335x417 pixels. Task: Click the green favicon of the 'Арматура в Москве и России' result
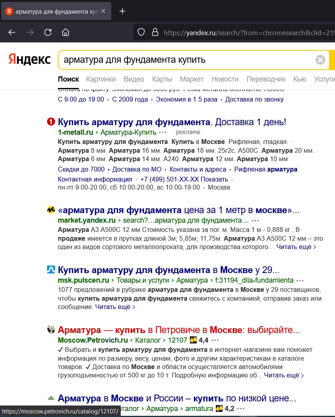51,398
